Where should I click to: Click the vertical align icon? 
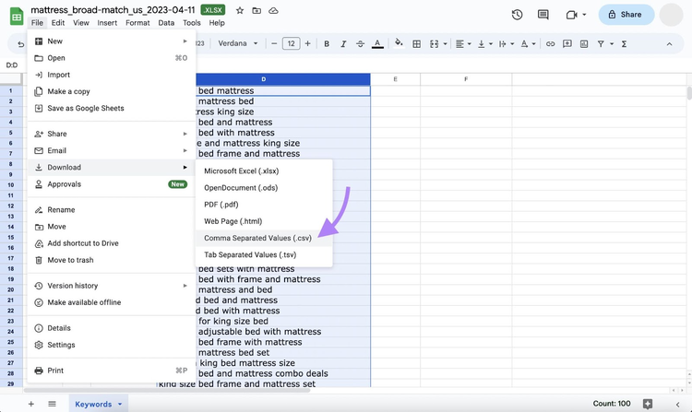(482, 43)
